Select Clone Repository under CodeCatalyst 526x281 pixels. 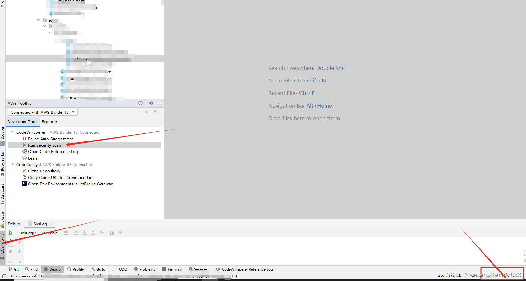[x=44, y=171]
